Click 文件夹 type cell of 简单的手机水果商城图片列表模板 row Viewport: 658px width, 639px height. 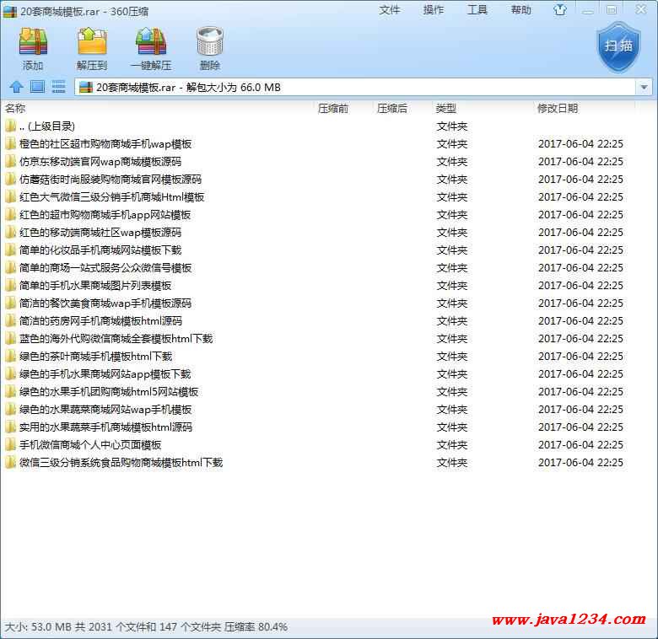[452, 286]
